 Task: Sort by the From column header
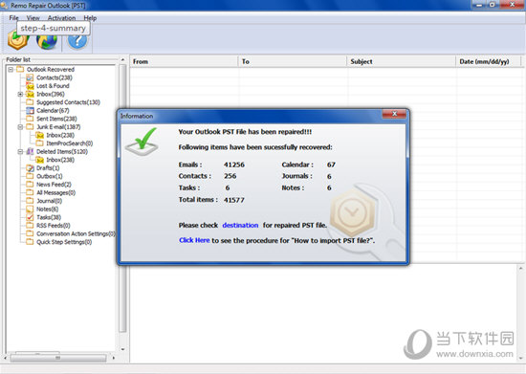(x=184, y=62)
